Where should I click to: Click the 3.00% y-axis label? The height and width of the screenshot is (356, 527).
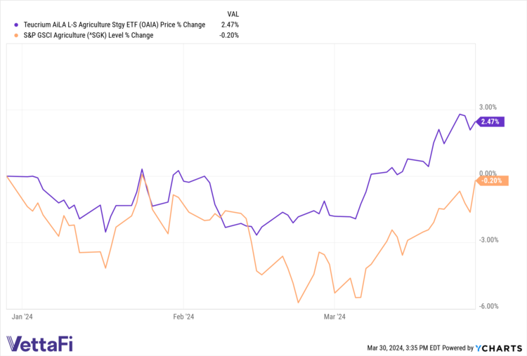click(487, 107)
